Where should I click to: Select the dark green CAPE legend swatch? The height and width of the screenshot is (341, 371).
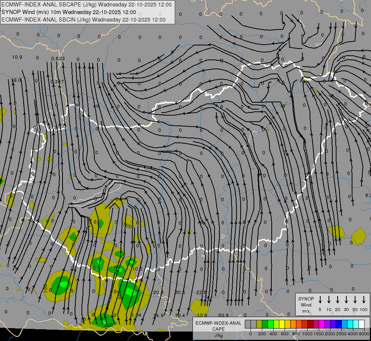coord(265,324)
